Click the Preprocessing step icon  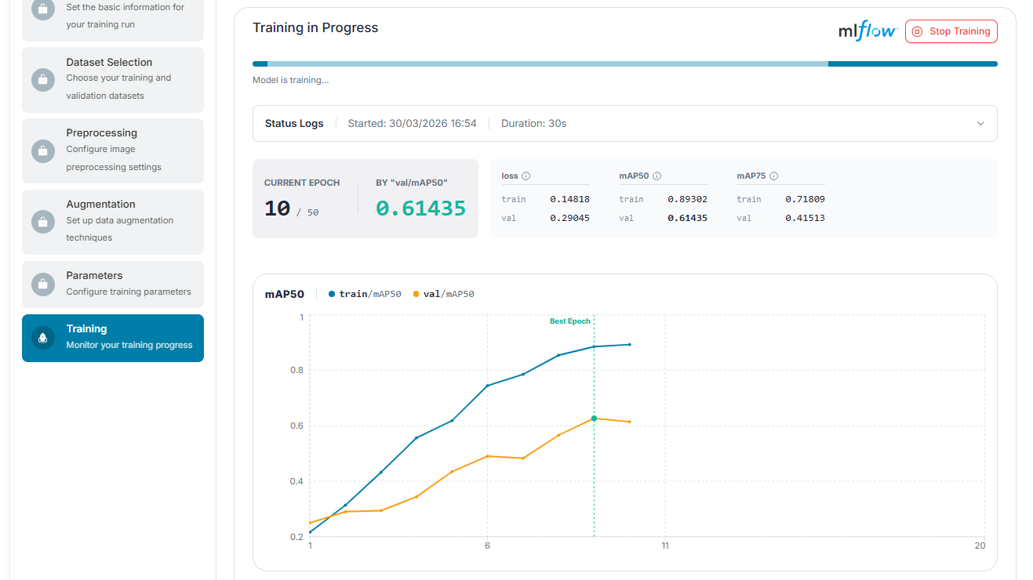click(x=42, y=150)
